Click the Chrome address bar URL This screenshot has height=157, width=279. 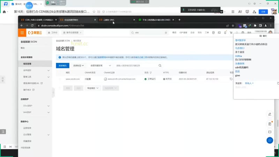pos(63,25)
